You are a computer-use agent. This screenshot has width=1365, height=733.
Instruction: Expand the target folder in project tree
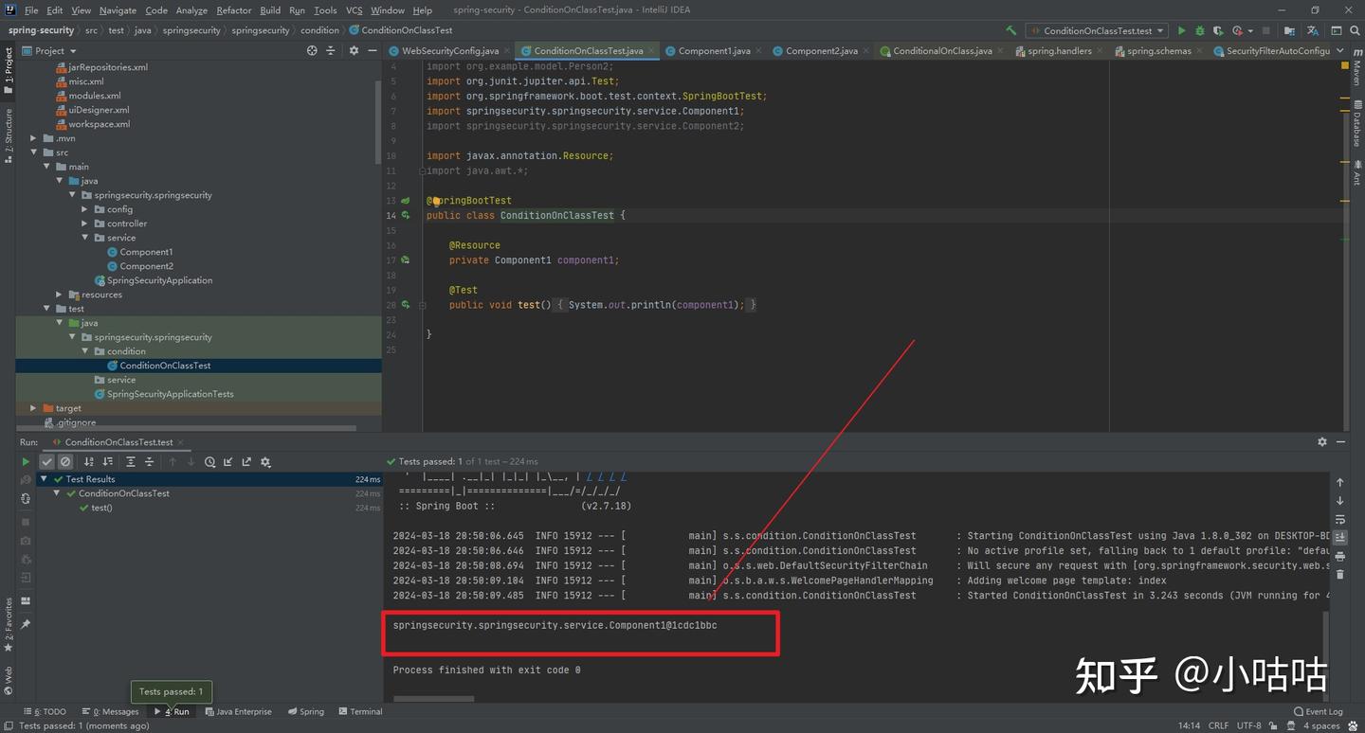[34, 408]
